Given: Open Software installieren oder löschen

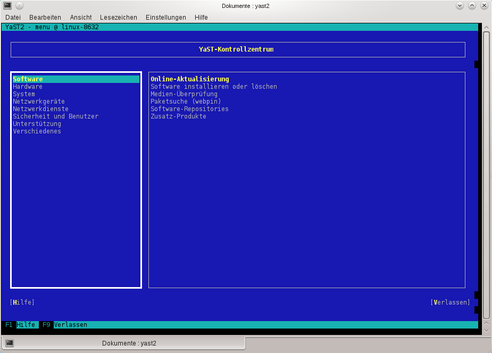Looking at the screenshot, I should [x=214, y=87].
